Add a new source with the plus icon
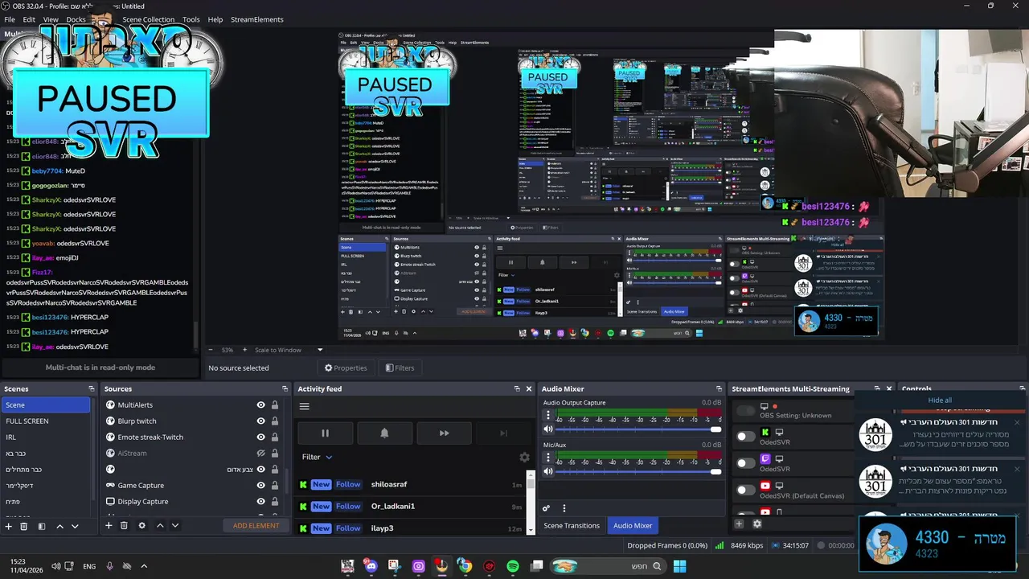 [x=109, y=526]
